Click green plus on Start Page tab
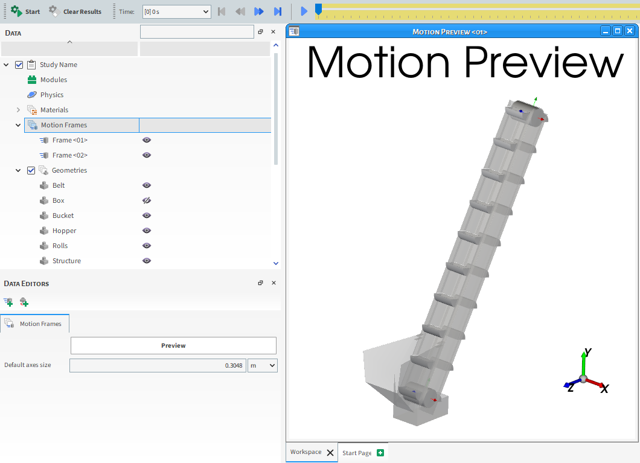This screenshot has height=463, width=640. coord(380,452)
